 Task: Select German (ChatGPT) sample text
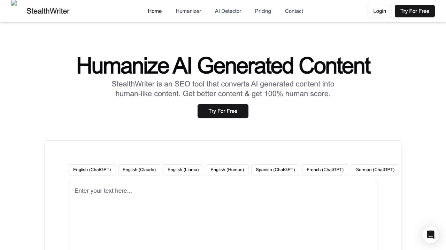tap(375, 170)
